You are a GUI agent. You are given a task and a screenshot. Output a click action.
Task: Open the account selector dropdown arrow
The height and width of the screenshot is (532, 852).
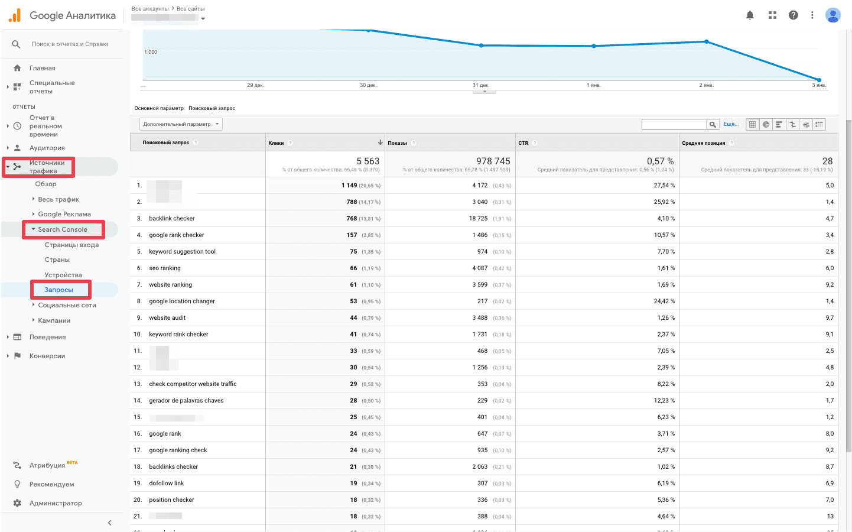coord(203,19)
